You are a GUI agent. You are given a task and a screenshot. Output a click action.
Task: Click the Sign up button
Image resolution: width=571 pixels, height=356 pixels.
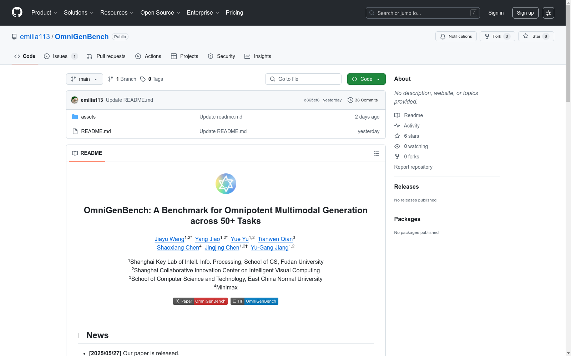coord(525,13)
